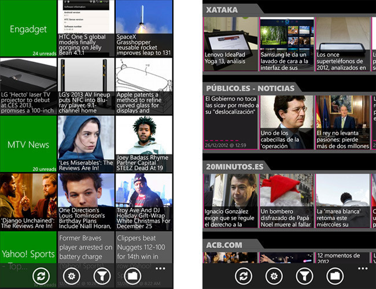Open Uno de los cabecillas article

coord(286,123)
